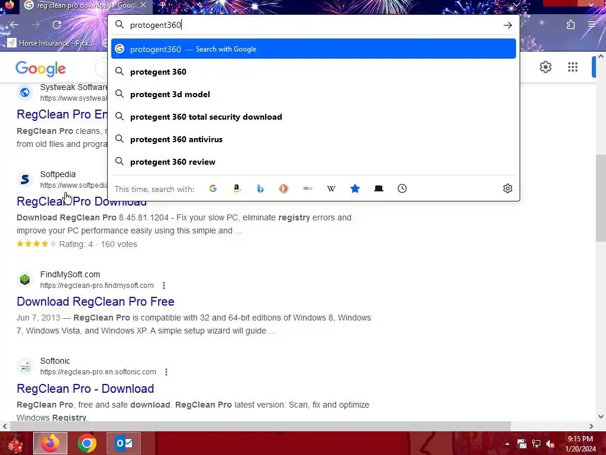This screenshot has width=606, height=455.
Task: Choose 'protegent 360 total security download' suggestion
Action: click(314, 117)
